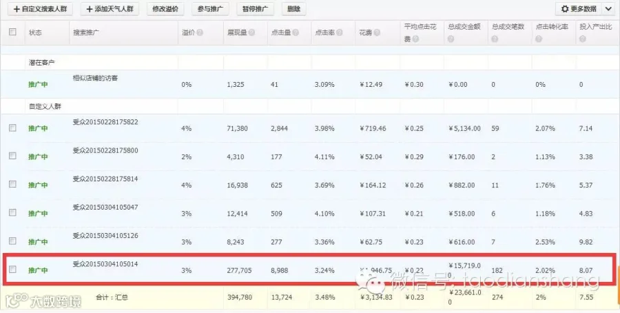Open the help icon next to 点击量

(x=296, y=32)
